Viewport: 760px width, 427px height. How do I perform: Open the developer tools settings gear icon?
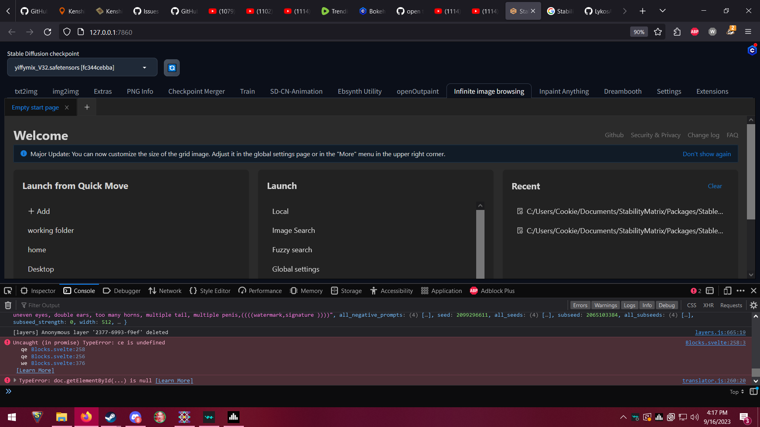point(754,305)
